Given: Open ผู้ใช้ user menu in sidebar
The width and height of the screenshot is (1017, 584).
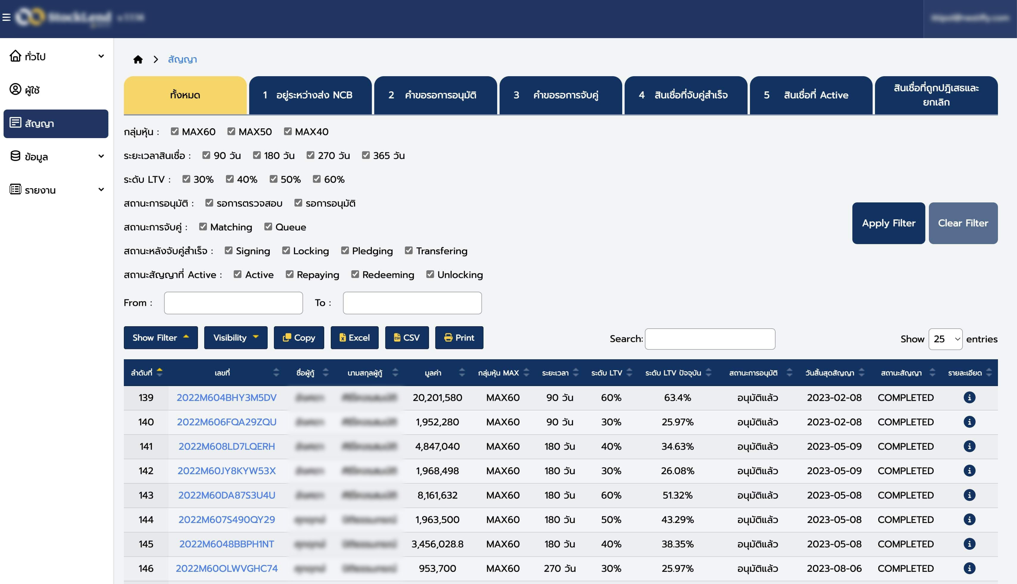Looking at the screenshot, I should (x=56, y=89).
